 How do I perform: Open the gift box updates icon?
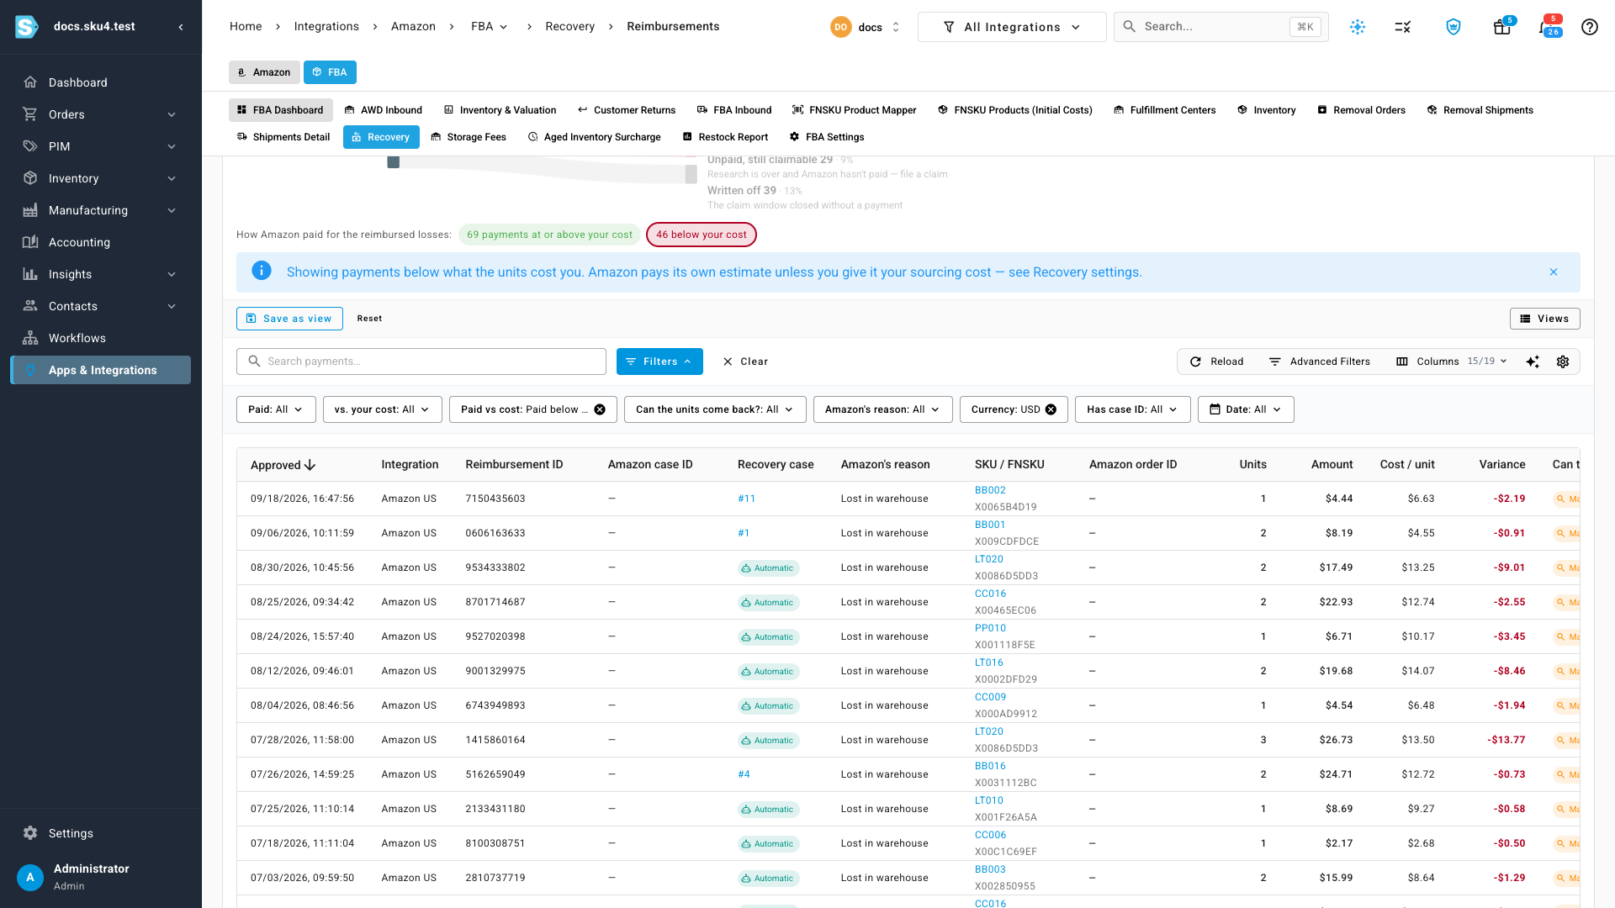tap(1502, 27)
